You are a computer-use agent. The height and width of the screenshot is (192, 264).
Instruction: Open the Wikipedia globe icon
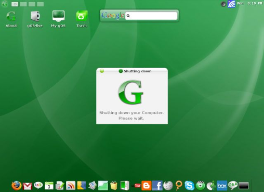coord(168,186)
